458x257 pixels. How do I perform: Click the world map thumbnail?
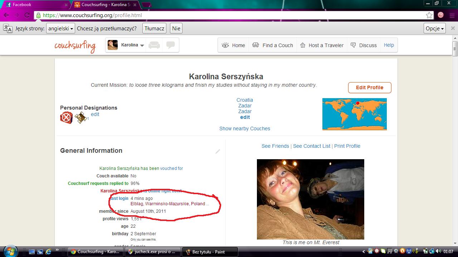(354, 114)
